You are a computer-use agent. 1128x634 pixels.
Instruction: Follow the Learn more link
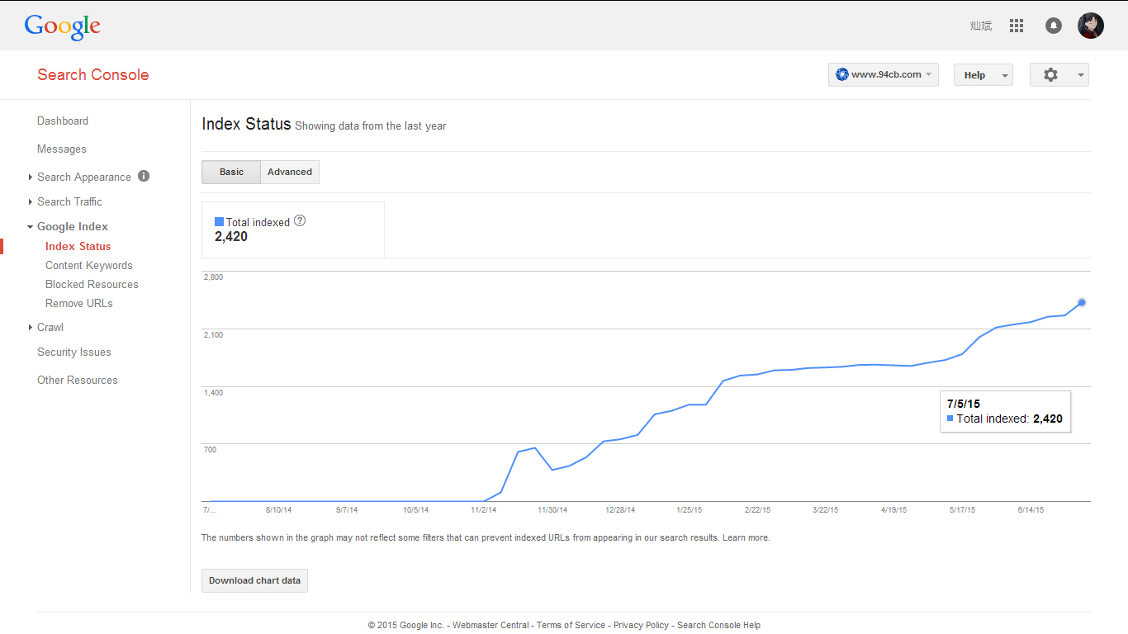746,537
